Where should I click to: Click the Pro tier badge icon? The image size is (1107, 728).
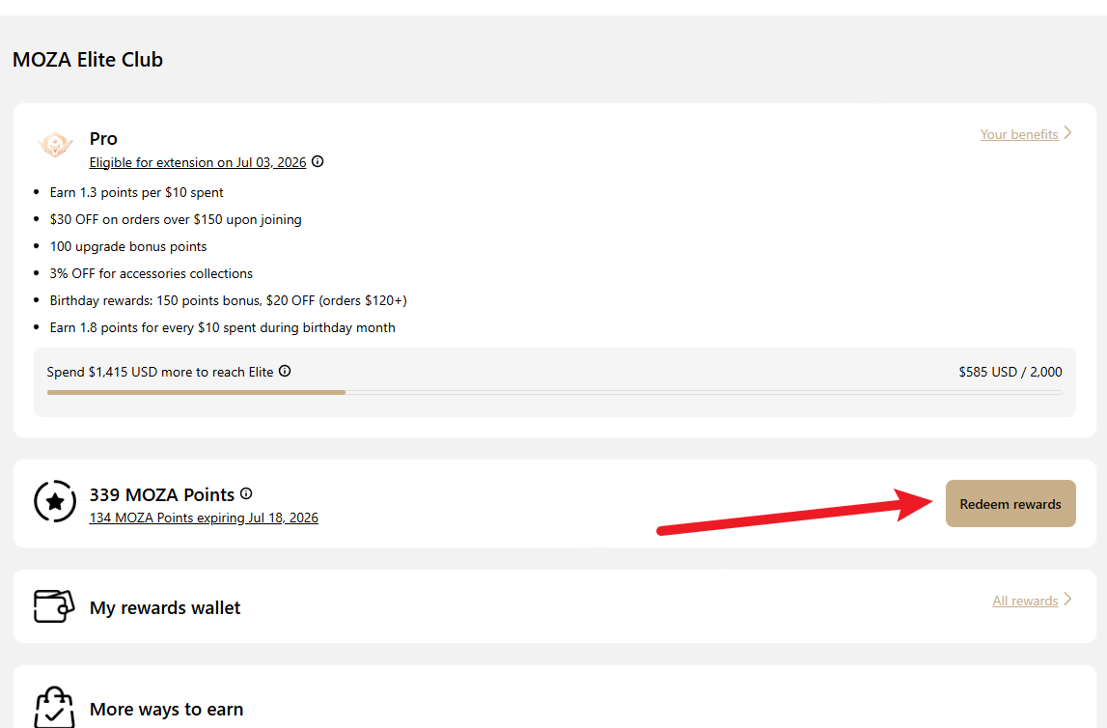tap(55, 145)
